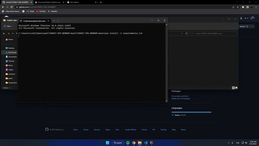Click the Training footer link
This screenshot has width=259, height=146.
point(163,130)
